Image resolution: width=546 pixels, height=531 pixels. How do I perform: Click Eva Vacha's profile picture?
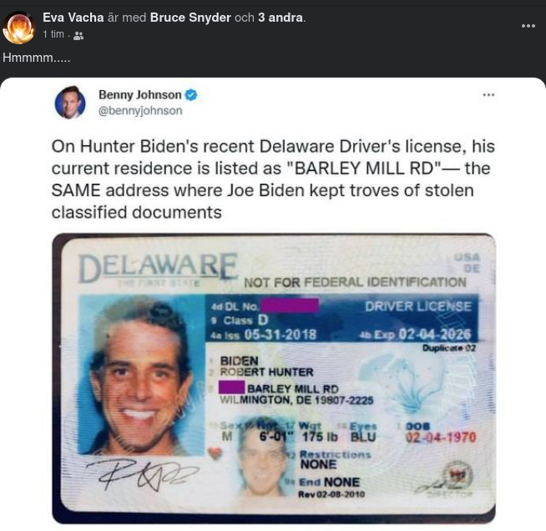[18, 27]
